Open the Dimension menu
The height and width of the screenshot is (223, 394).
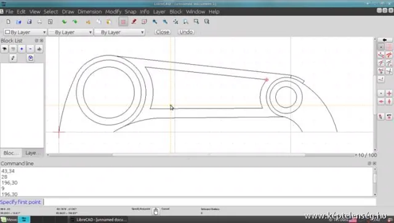90,12
